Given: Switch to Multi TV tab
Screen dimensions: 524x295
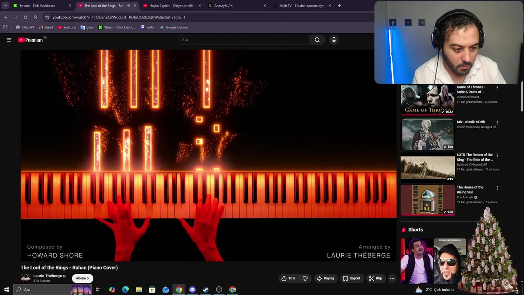Looking at the screenshot, I should 302,6.
